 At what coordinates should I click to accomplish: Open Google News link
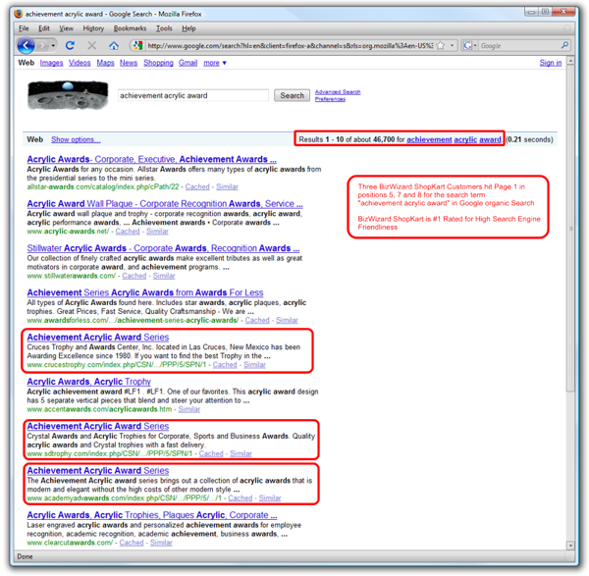129,63
